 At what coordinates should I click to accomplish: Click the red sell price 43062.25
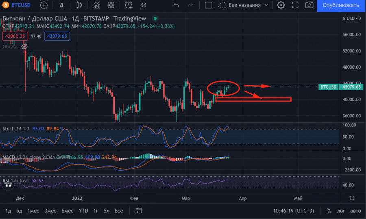pyautogui.click(x=15, y=36)
